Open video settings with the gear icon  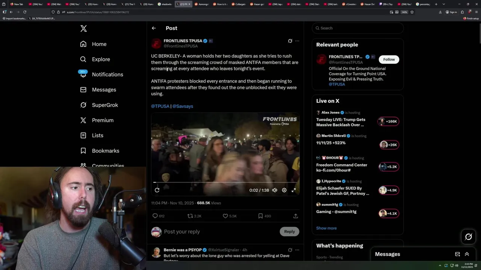(x=284, y=190)
